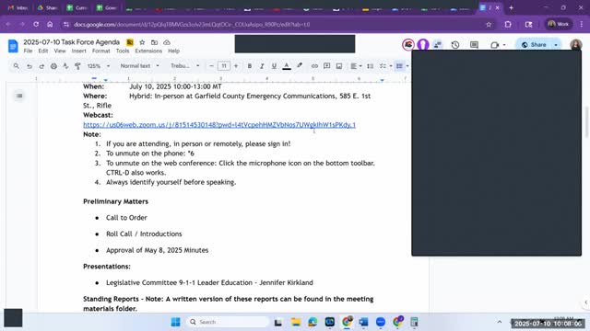Toggle underline formatting
The image size is (590, 331).
[x=274, y=66]
